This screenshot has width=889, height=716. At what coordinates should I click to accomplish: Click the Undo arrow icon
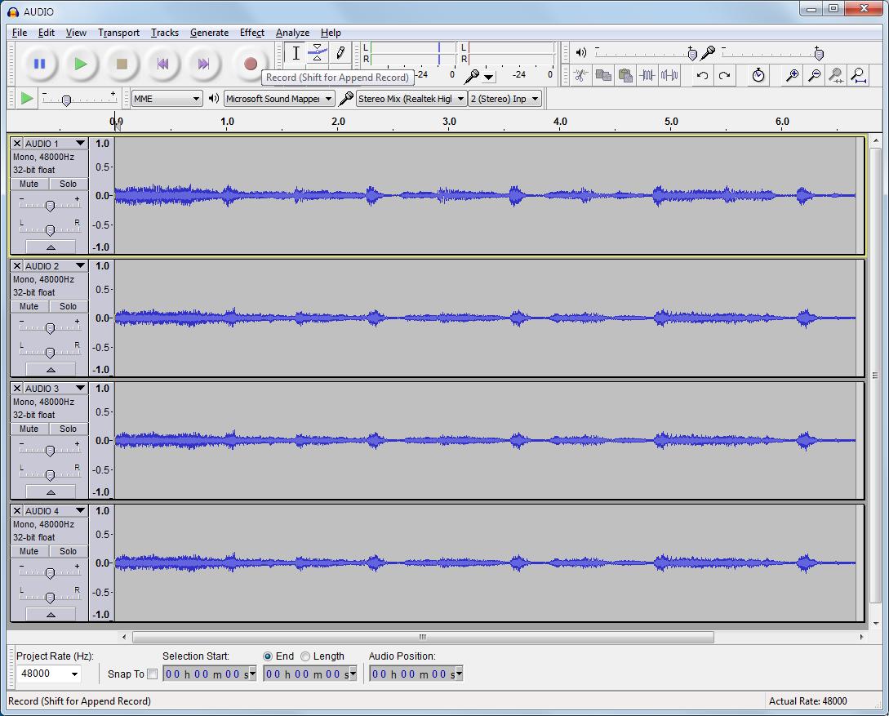pyautogui.click(x=702, y=76)
